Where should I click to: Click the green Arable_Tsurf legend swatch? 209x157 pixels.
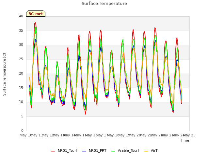(113, 151)
